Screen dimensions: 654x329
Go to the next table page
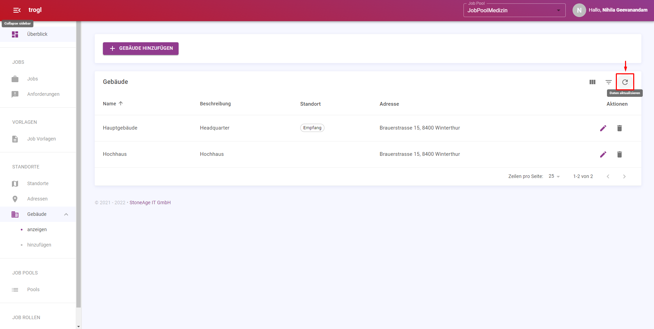(x=624, y=177)
